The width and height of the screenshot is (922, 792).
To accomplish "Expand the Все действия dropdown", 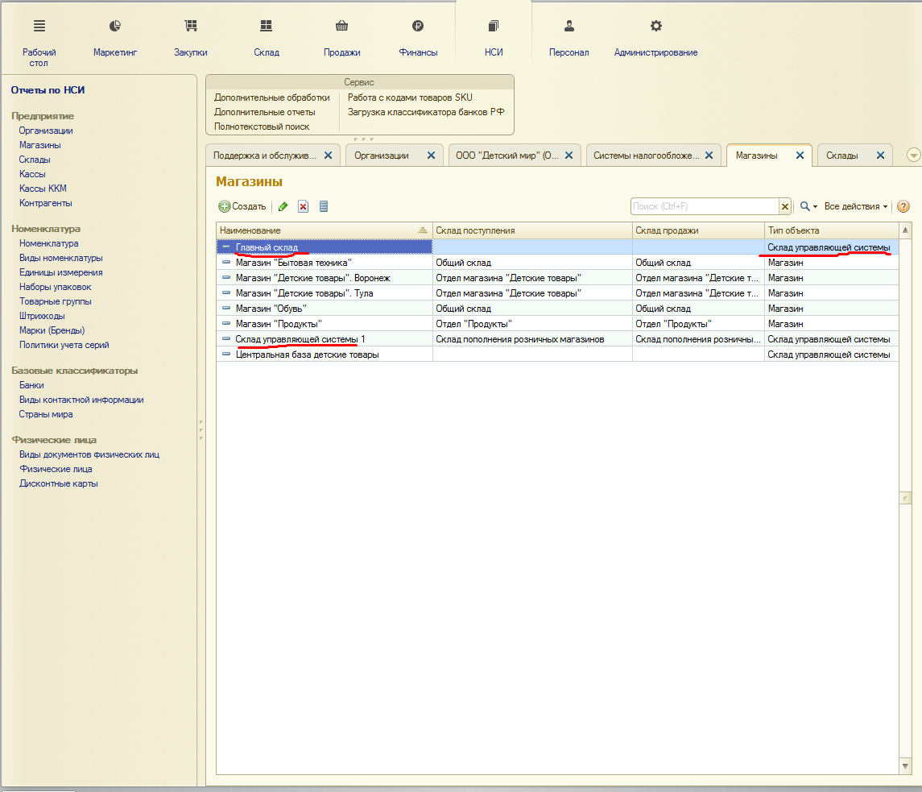I will click(x=855, y=207).
